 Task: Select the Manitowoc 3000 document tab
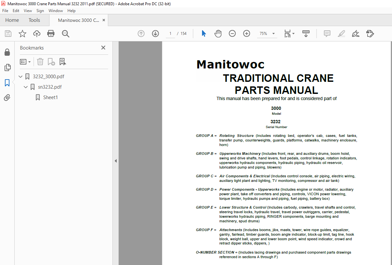(79, 20)
